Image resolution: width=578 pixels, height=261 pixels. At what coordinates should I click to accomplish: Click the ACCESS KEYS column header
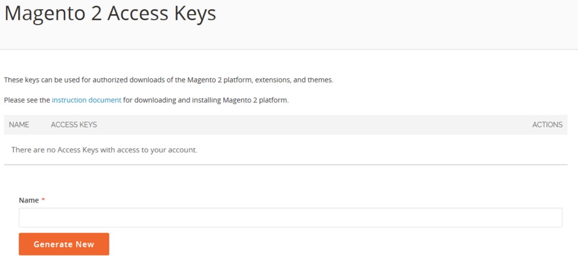click(74, 125)
